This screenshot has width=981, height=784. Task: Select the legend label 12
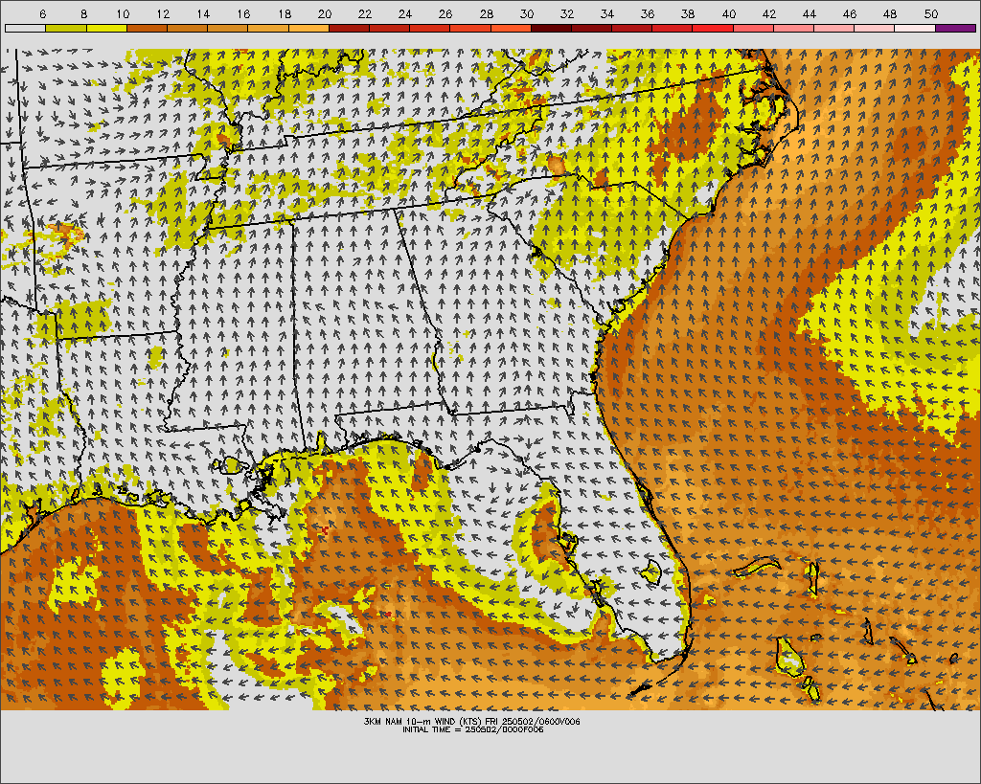click(x=163, y=13)
